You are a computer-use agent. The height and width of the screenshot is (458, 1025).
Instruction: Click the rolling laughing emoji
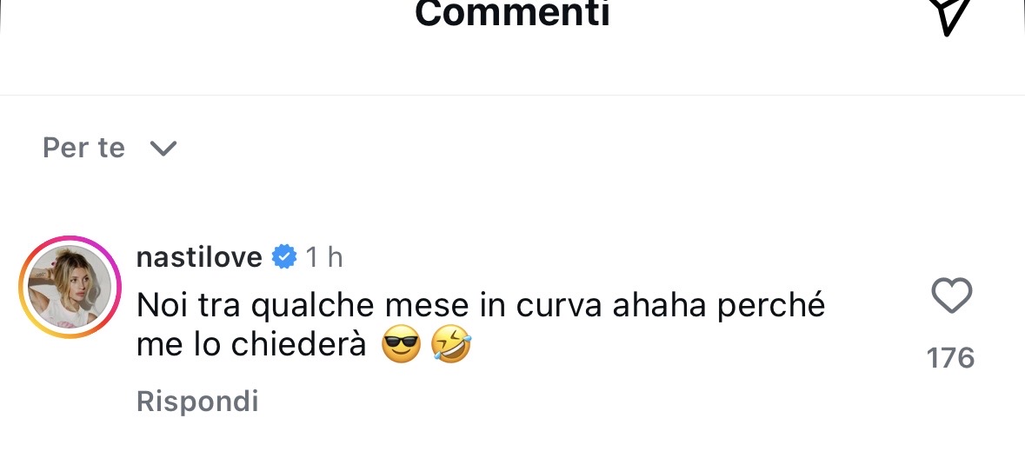click(450, 347)
